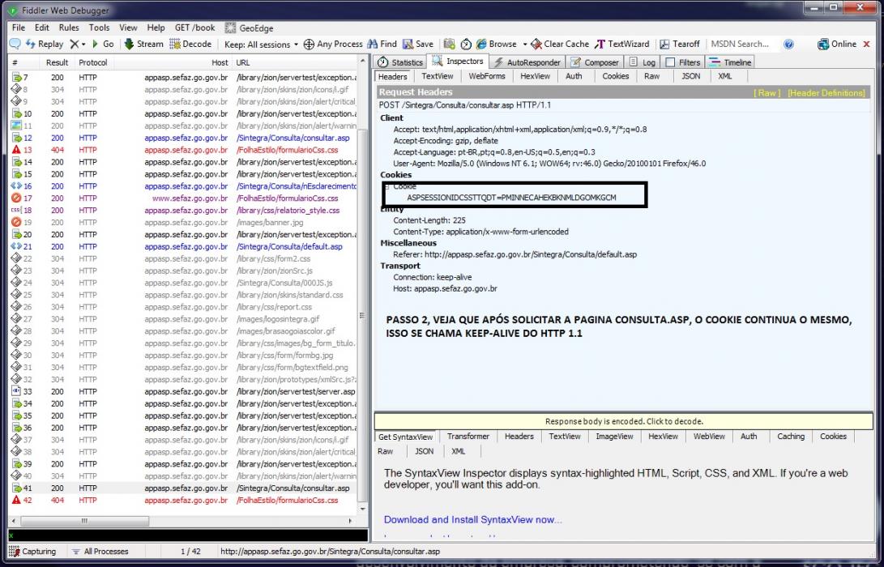
Task: Open the Rules menu
Action: coord(69,28)
